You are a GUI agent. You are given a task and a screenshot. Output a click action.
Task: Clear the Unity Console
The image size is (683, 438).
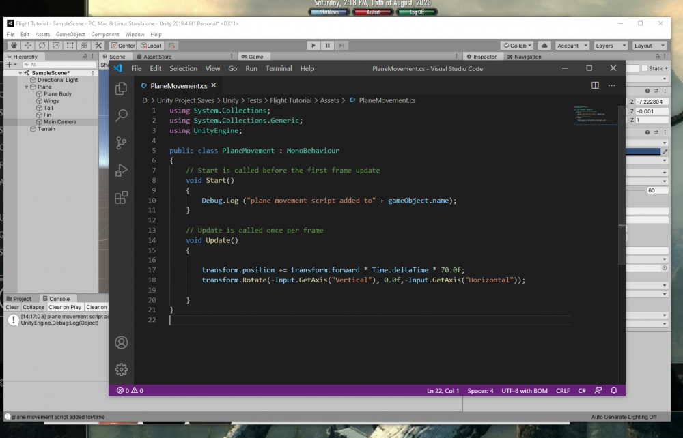(12, 307)
